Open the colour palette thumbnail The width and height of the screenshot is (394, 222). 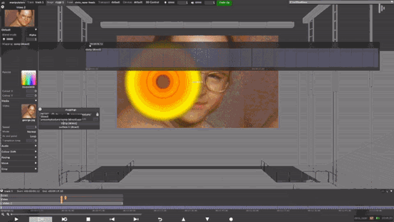click(x=29, y=78)
